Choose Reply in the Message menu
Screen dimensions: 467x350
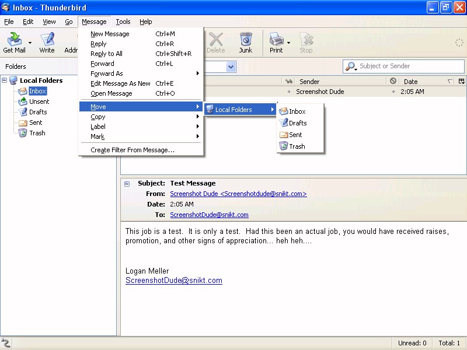click(x=141, y=44)
